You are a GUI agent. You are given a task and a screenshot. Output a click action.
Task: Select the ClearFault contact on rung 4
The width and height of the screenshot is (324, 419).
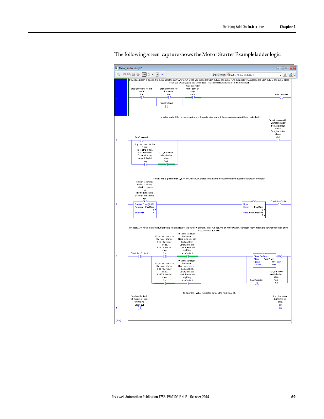pyautogui.click(x=140, y=308)
